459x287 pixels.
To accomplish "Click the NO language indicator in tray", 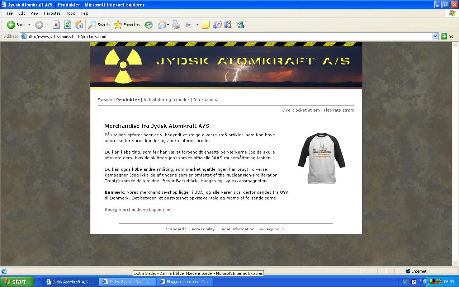I will [x=406, y=282].
